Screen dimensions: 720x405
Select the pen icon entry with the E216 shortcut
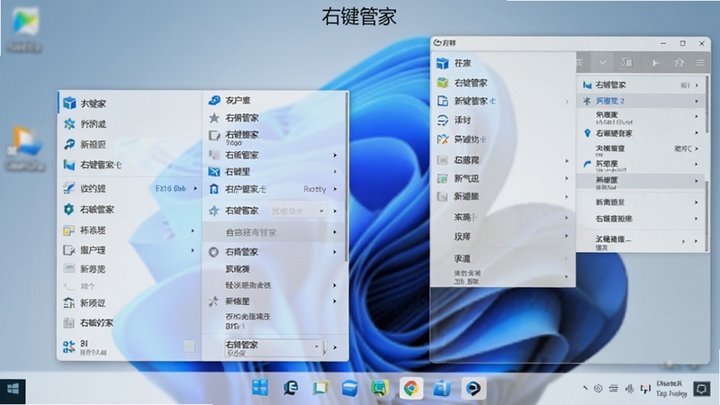pyautogui.click(x=130, y=188)
